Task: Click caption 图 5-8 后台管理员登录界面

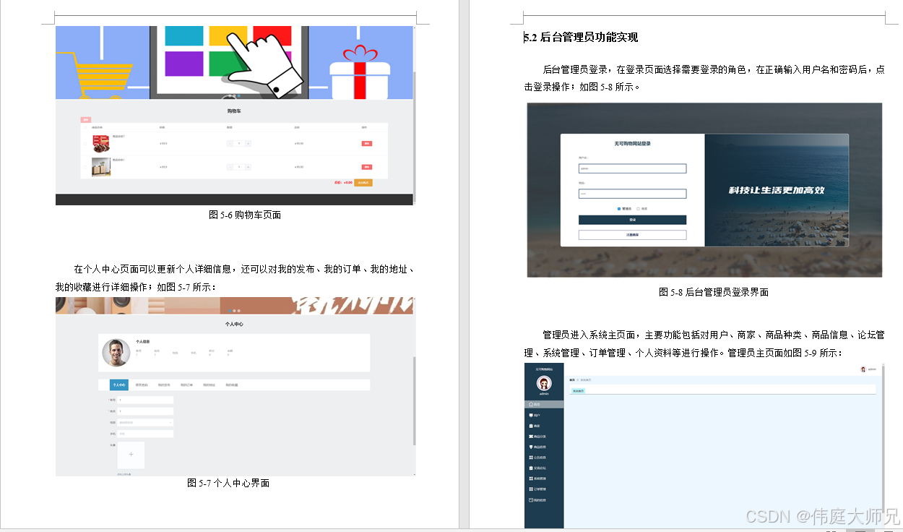Action: click(x=714, y=292)
